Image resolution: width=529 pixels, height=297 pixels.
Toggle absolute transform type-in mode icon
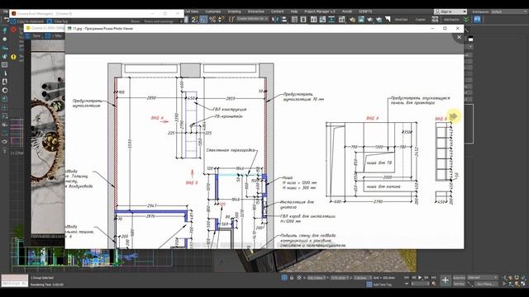(x=299, y=278)
